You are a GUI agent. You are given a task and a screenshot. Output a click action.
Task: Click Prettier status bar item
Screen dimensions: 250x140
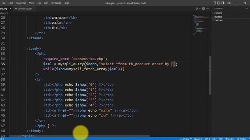tap(241, 139)
